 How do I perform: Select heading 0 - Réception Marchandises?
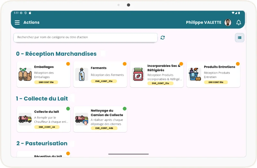pyautogui.click(x=56, y=54)
